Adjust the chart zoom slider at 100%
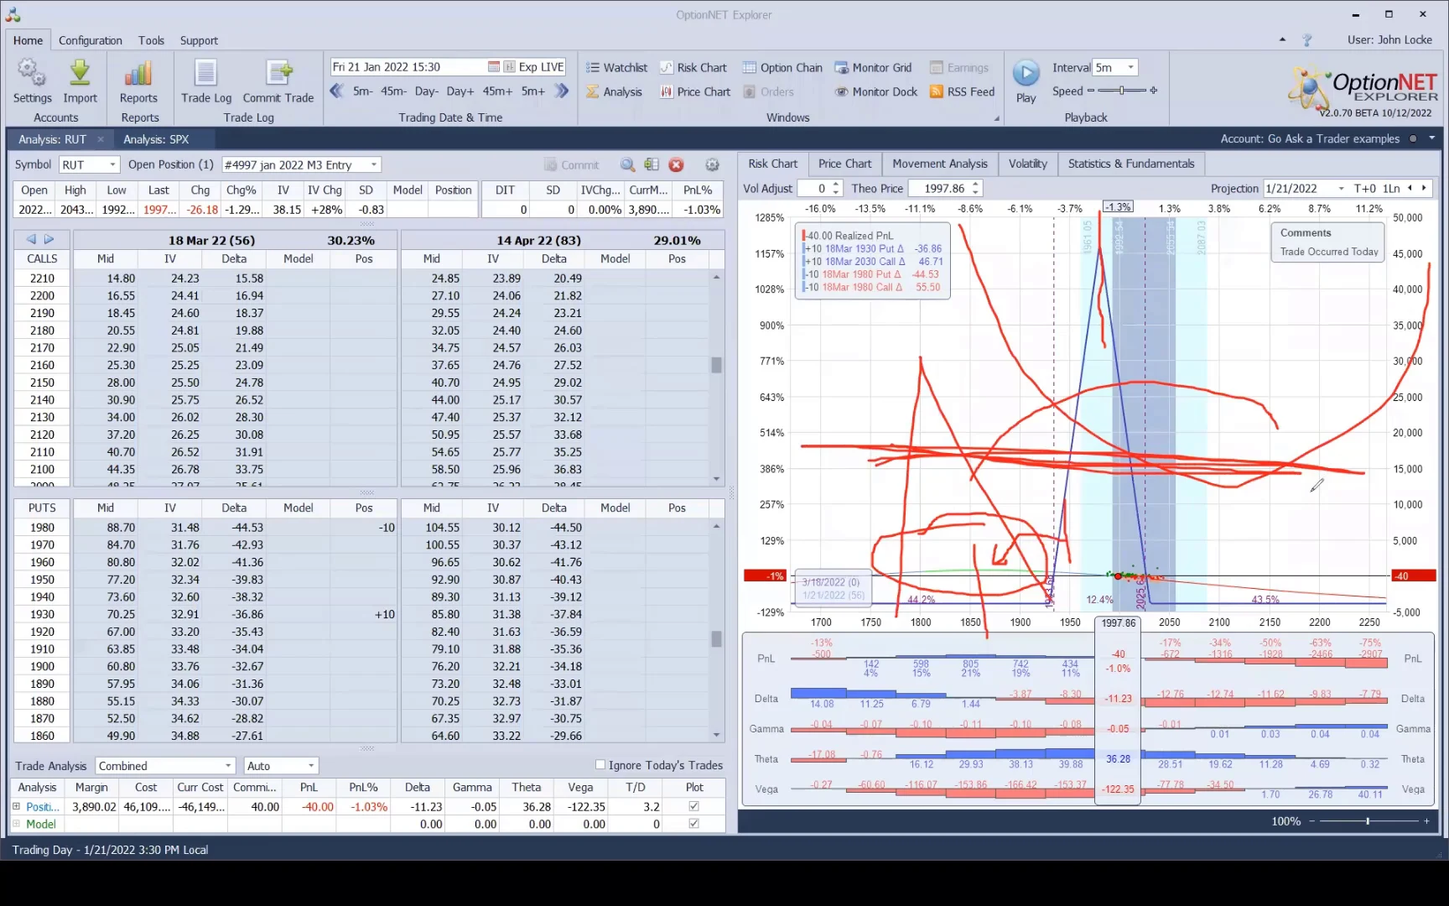Viewport: 1449px width, 906px height. tap(1368, 821)
